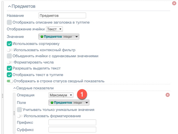Click green dot in Поле field selector
178x134 pixels.
[52, 103]
